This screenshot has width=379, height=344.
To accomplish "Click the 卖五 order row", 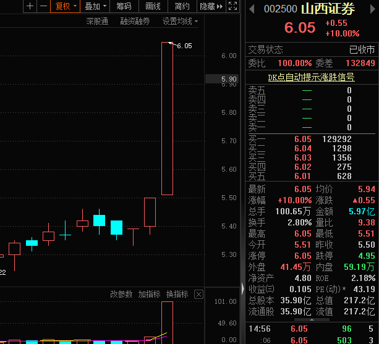I will pyautogui.click(x=312, y=90).
